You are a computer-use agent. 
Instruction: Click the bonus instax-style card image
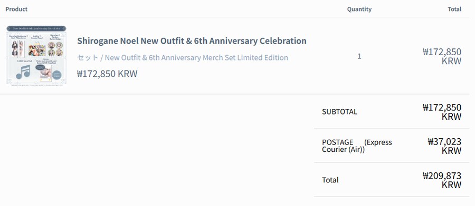(45, 74)
